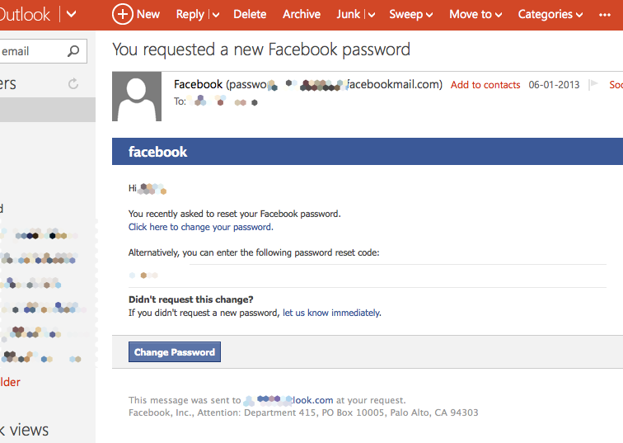Click the search magnifier icon

[x=73, y=51]
